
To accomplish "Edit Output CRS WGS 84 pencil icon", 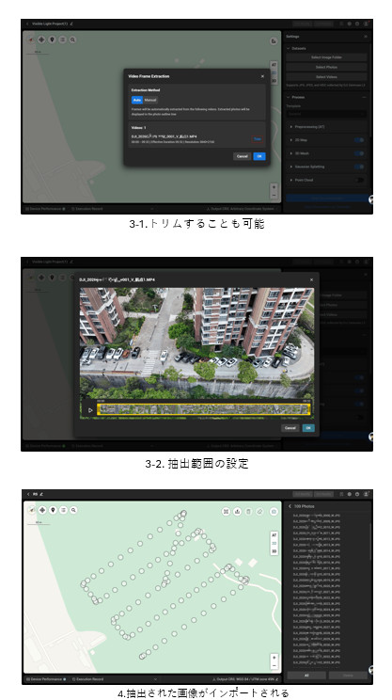I will (277, 679).
